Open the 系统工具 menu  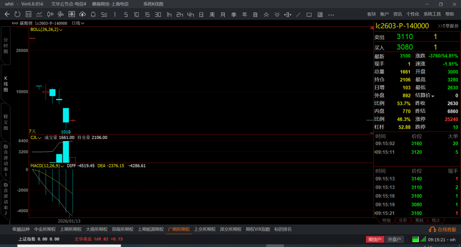432,14
